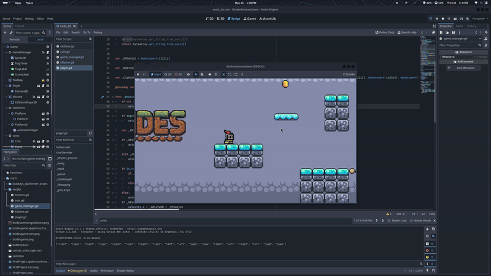Create new resource in Inspector
Viewport: 491px width, 276px height.
coord(441,33)
